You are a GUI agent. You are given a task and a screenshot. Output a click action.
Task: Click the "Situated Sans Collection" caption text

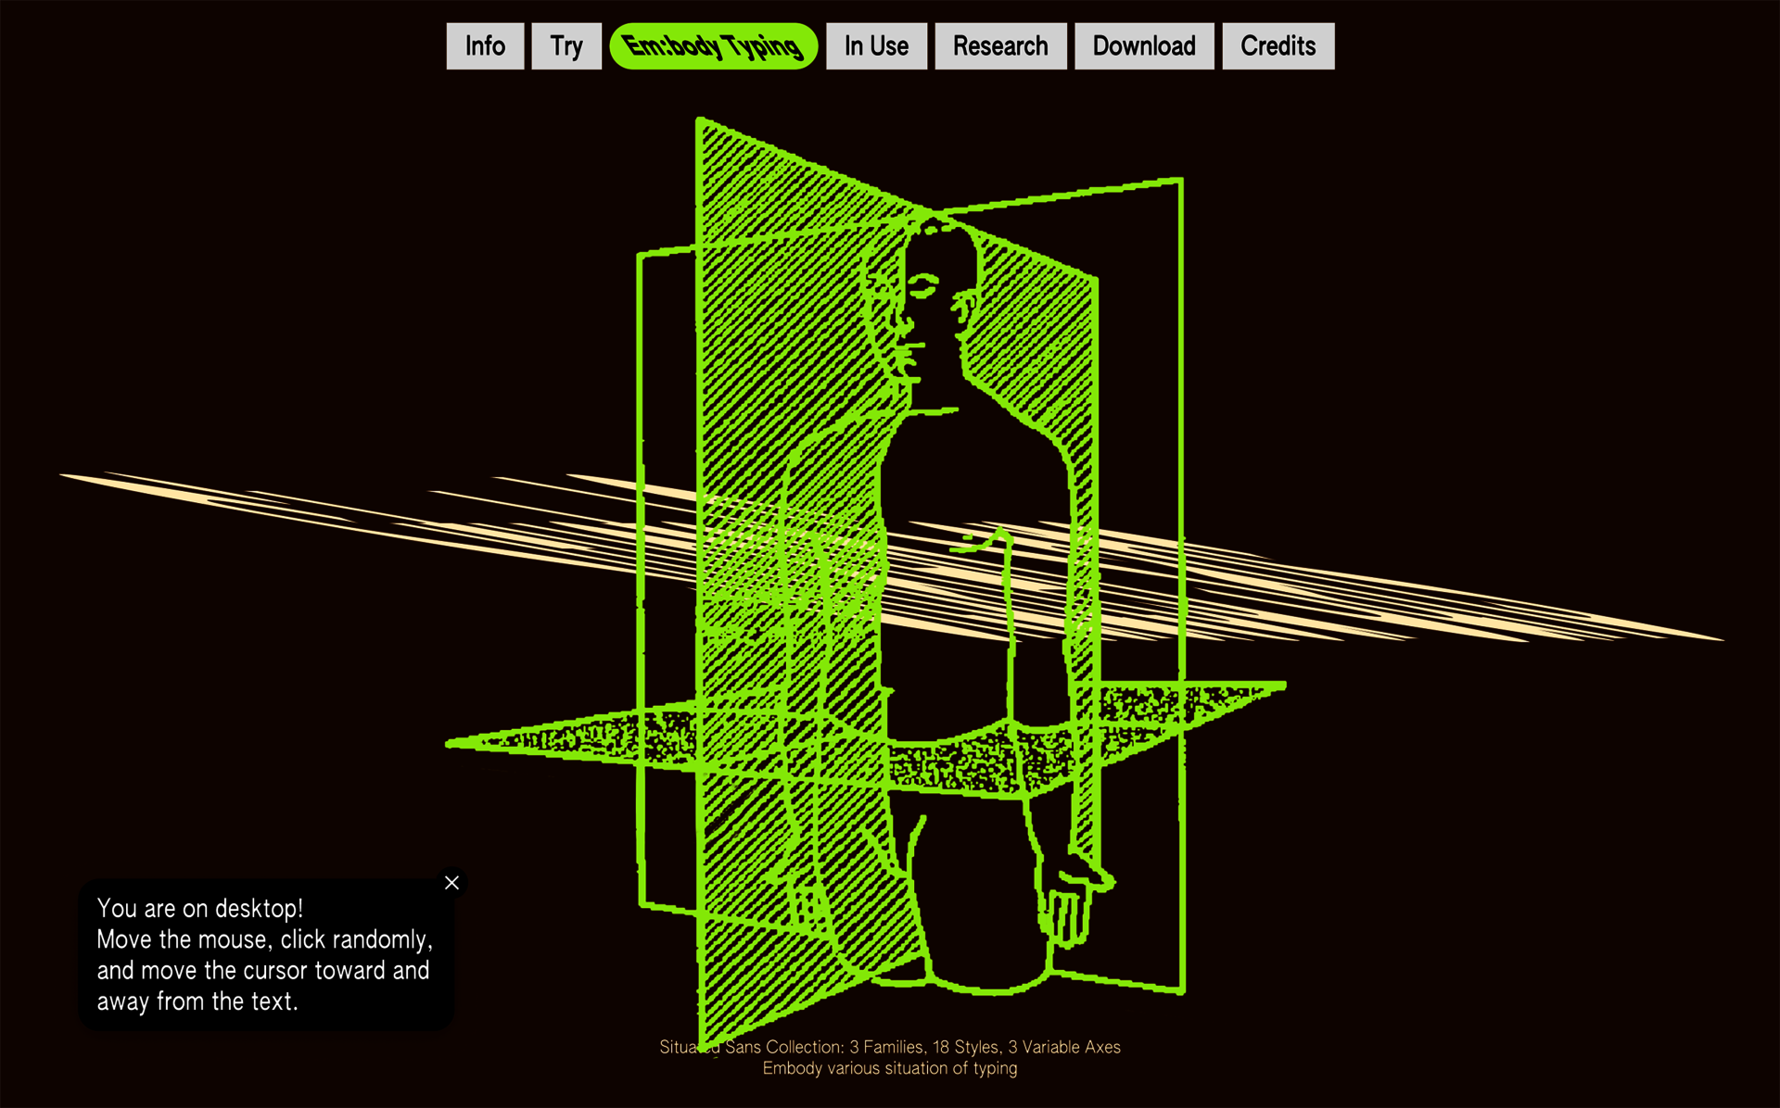click(890, 1047)
